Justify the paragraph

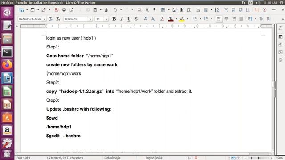click(241, 19)
